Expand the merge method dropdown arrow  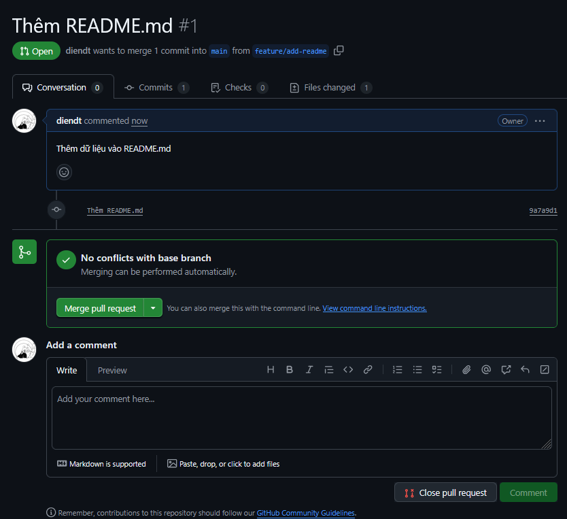click(x=153, y=308)
